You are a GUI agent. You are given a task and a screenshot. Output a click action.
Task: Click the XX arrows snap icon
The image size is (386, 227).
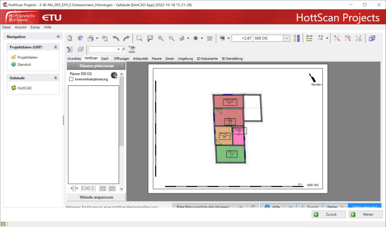coord(320,38)
